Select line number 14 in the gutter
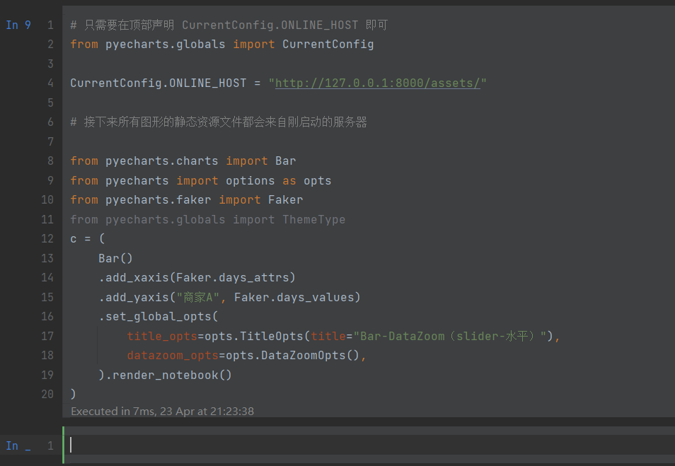Image resolution: width=675 pixels, height=466 pixels. 47,277
